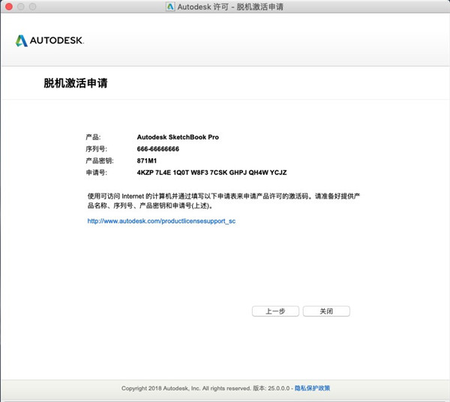Click the 产品密钥 label
The height and width of the screenshot is (402, 450).
click(100, 160)
